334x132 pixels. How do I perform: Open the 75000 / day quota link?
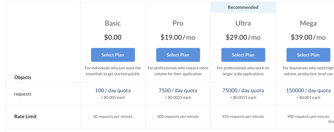[x=243, y=91]
